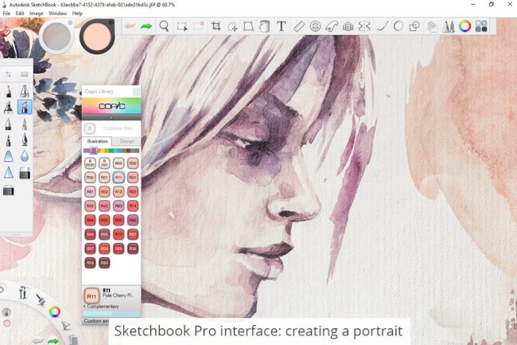Select the Distort transform tool
The width and height of the screenshot is (517, 345).
click(248, 26)
